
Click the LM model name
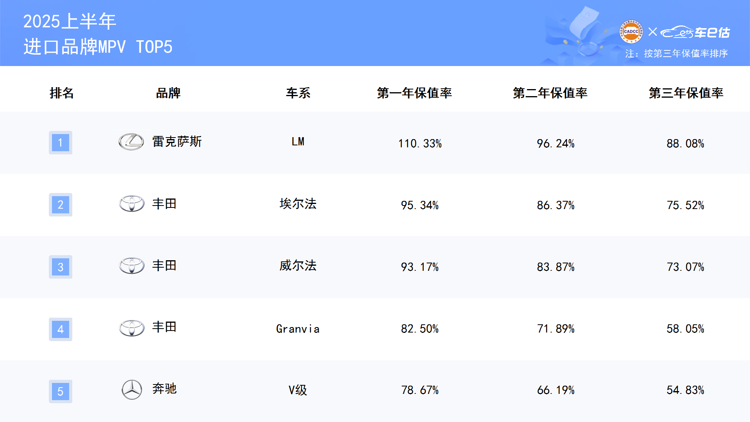point(298,141)
